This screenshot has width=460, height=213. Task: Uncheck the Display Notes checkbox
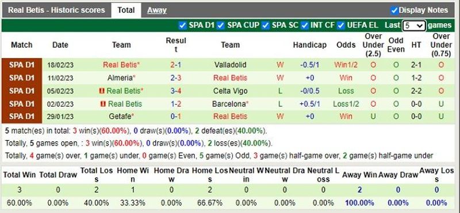click(x=394, y=10)
